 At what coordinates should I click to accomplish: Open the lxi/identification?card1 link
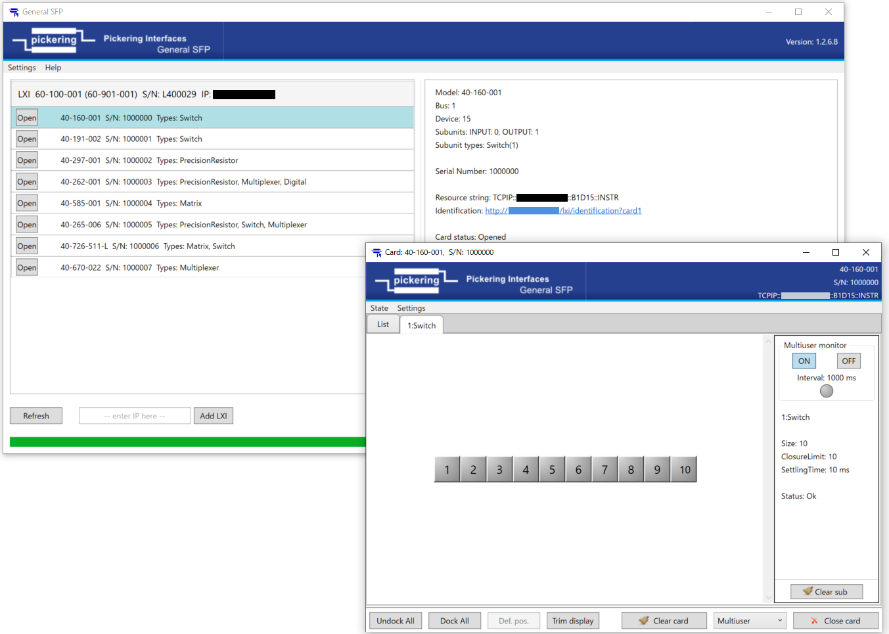coord(563,211)
